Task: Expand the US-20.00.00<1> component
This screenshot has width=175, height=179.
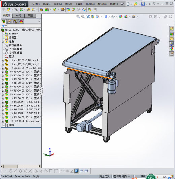Action: [x=3, y=76]
